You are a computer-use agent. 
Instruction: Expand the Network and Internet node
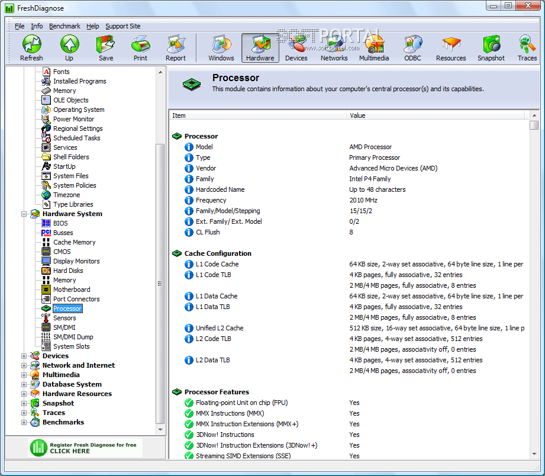click(x=24, y=365)
